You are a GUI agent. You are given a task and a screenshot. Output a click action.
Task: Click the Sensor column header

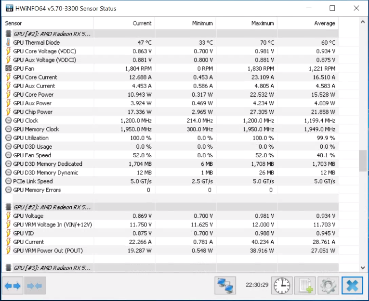pos(48,23)
